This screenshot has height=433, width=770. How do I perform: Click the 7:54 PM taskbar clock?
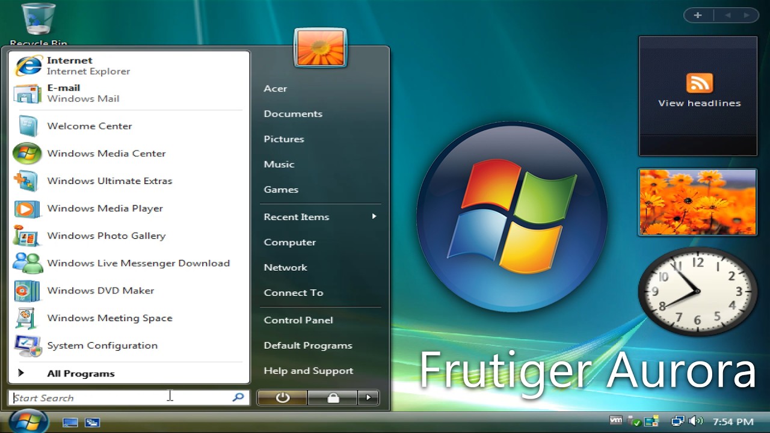coord(733,422)
